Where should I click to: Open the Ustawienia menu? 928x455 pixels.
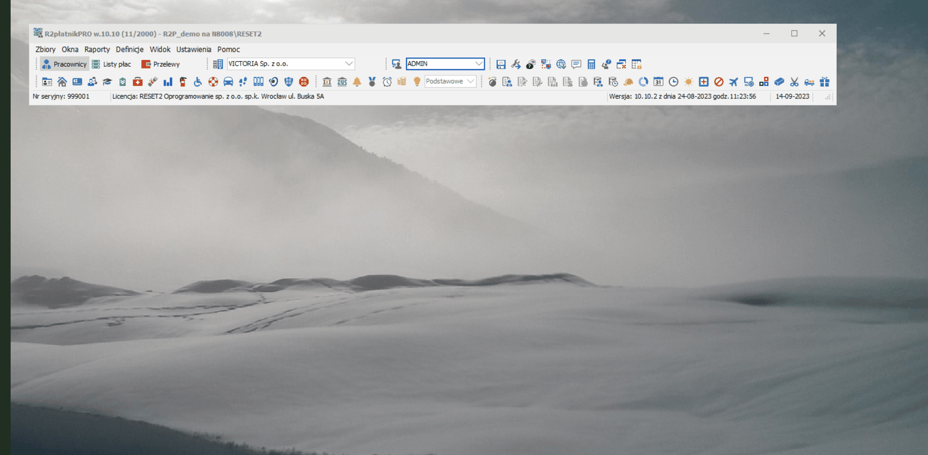[194, 49]
